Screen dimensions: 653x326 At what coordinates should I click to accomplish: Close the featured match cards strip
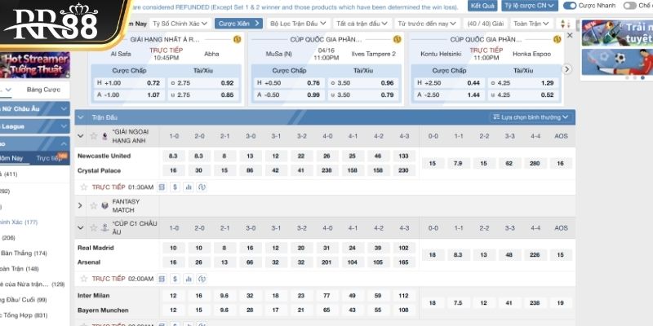(570, 35)
